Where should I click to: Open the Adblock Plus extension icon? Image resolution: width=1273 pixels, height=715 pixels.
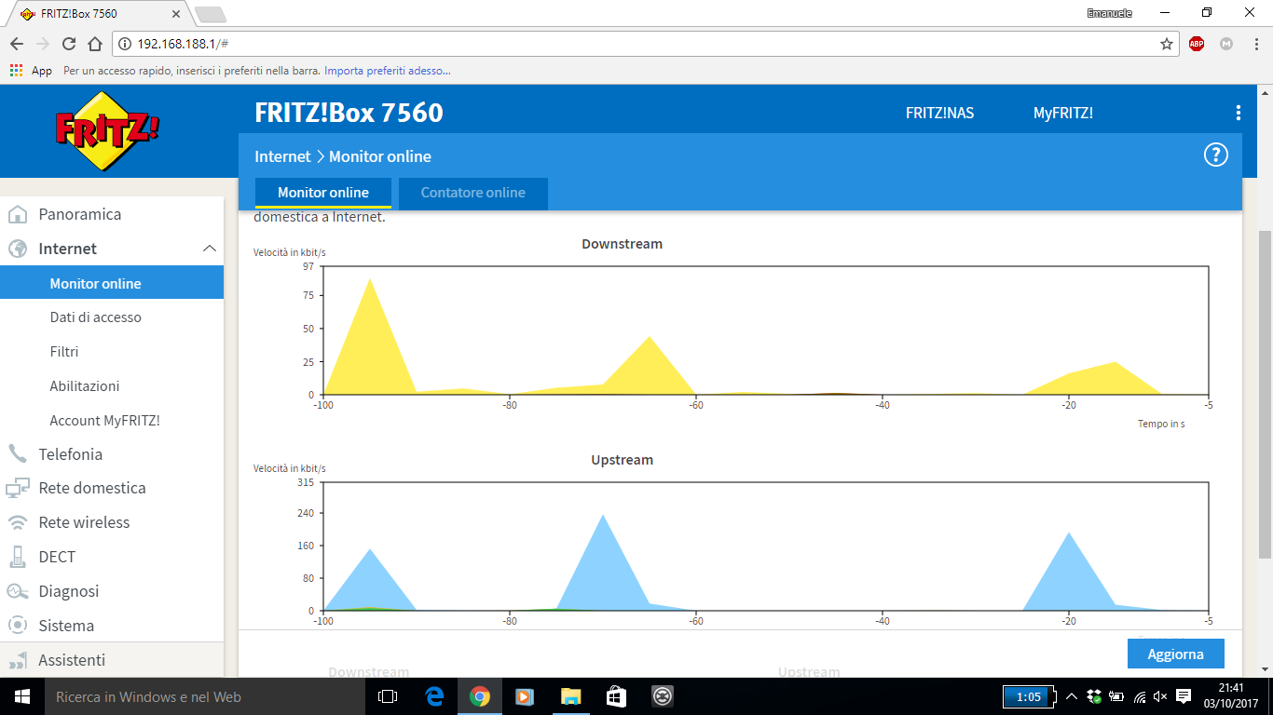pyautogui.click(x=1197, y=44)
